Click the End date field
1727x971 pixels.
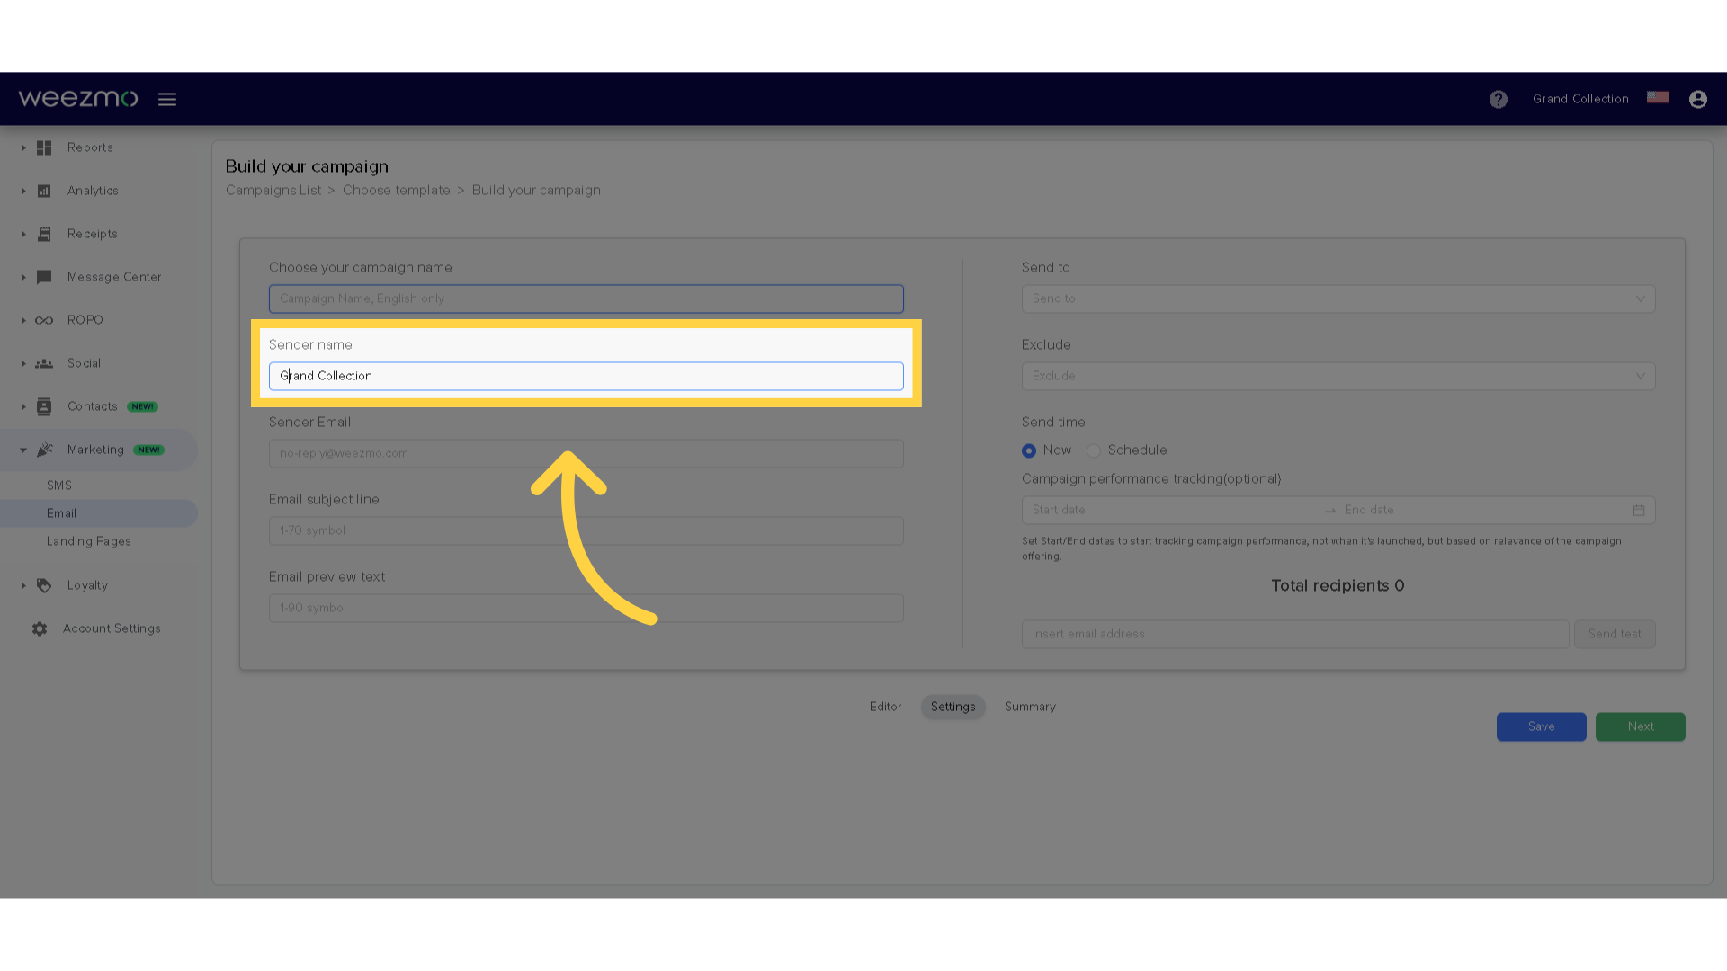[x=1484, y=510]
